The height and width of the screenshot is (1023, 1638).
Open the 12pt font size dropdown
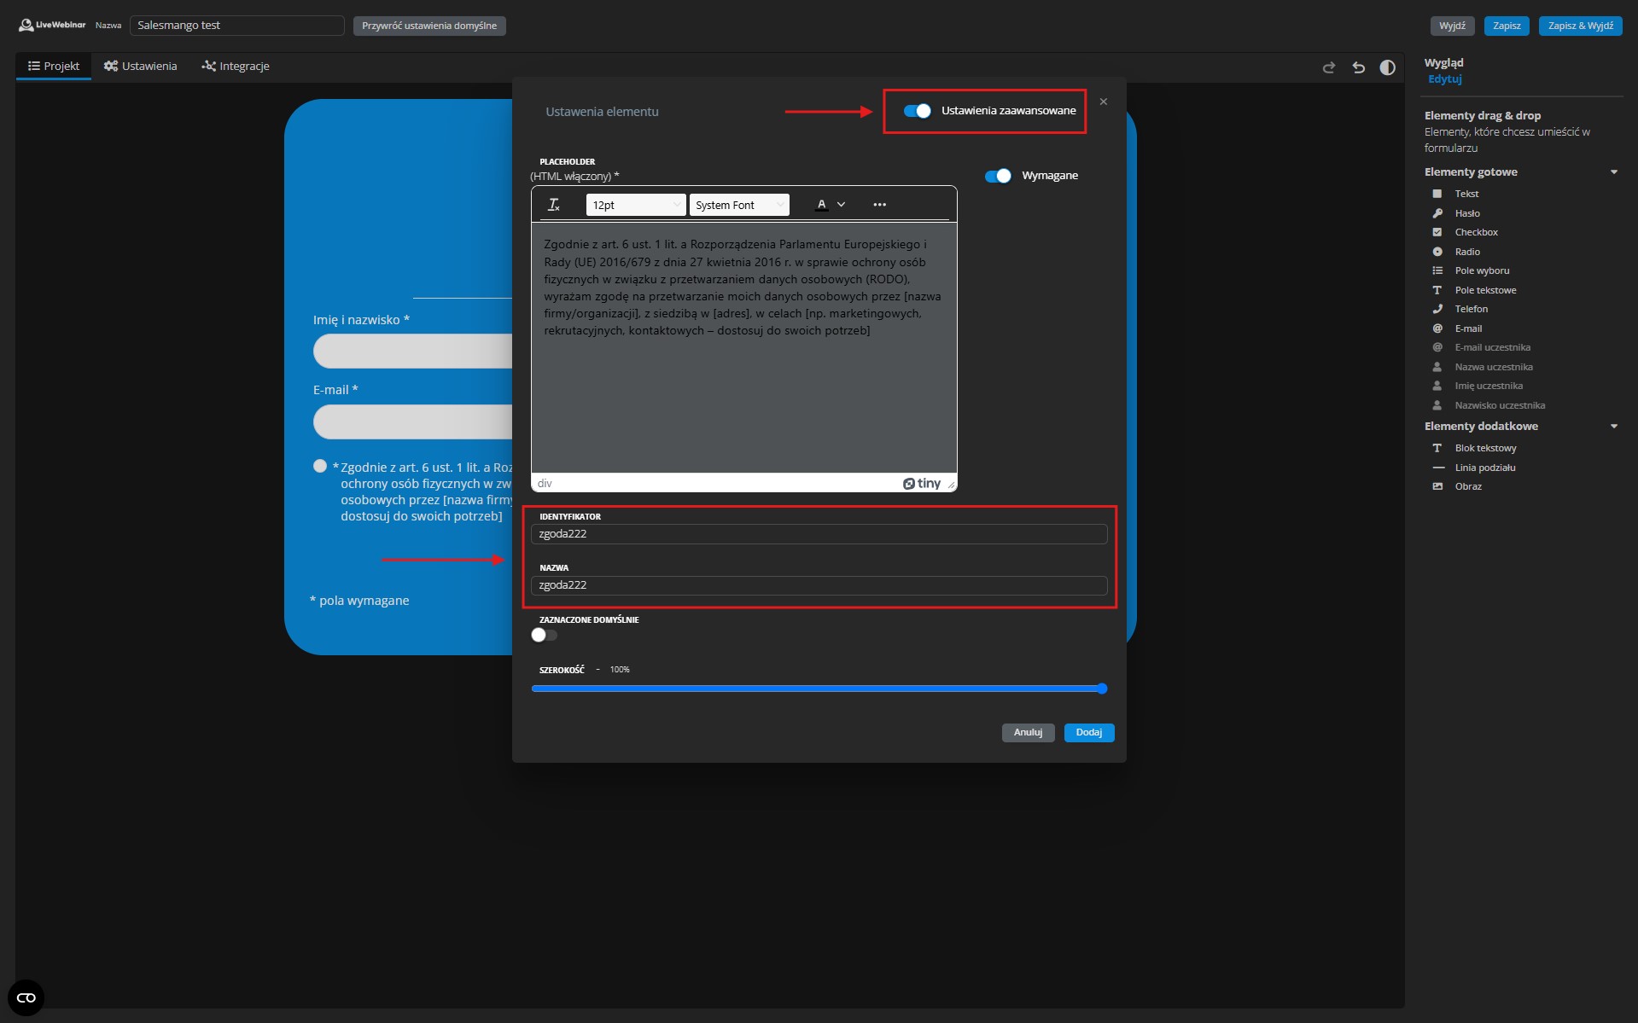point(635,205)
